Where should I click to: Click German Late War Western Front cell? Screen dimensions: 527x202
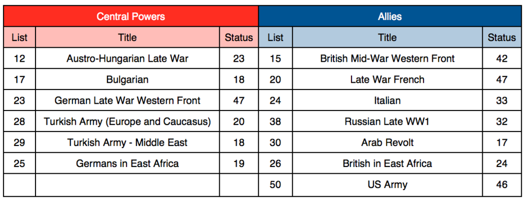[128, 100]
